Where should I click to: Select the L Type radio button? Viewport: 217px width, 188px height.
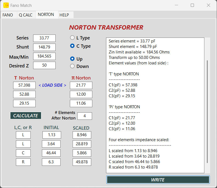(x=72, y=38)
